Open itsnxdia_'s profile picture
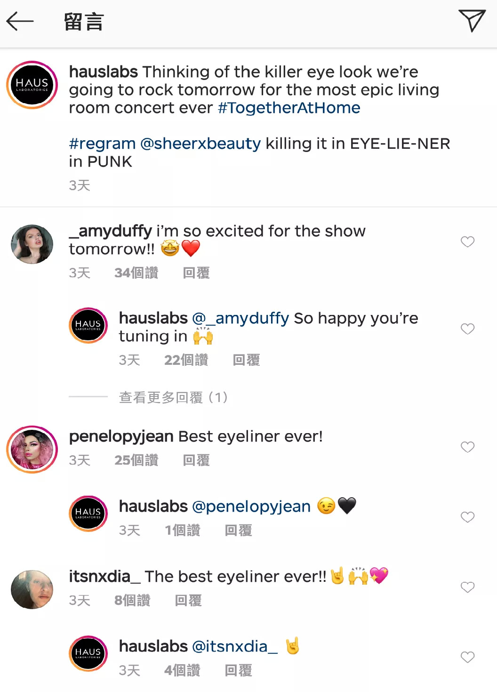This screenshot has height=692, width=497. [32, 589]
